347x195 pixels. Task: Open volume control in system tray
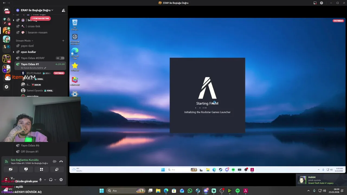pos(324,191)
